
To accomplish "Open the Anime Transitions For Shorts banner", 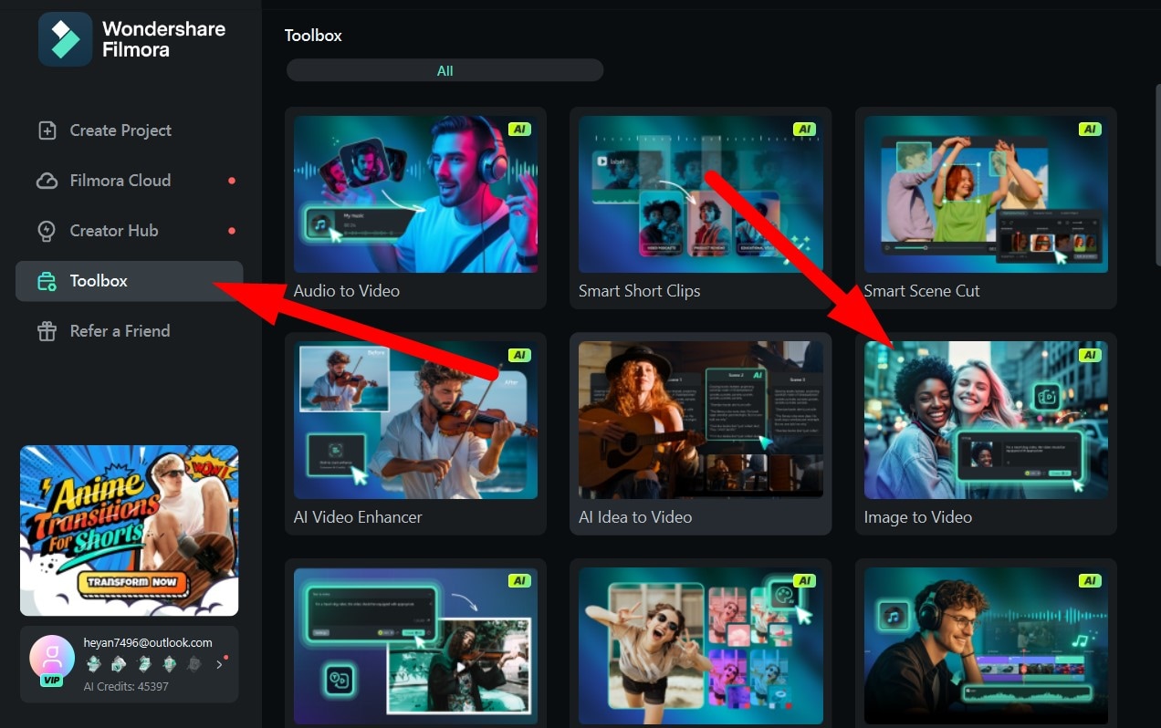I will (x=130, y=530).
